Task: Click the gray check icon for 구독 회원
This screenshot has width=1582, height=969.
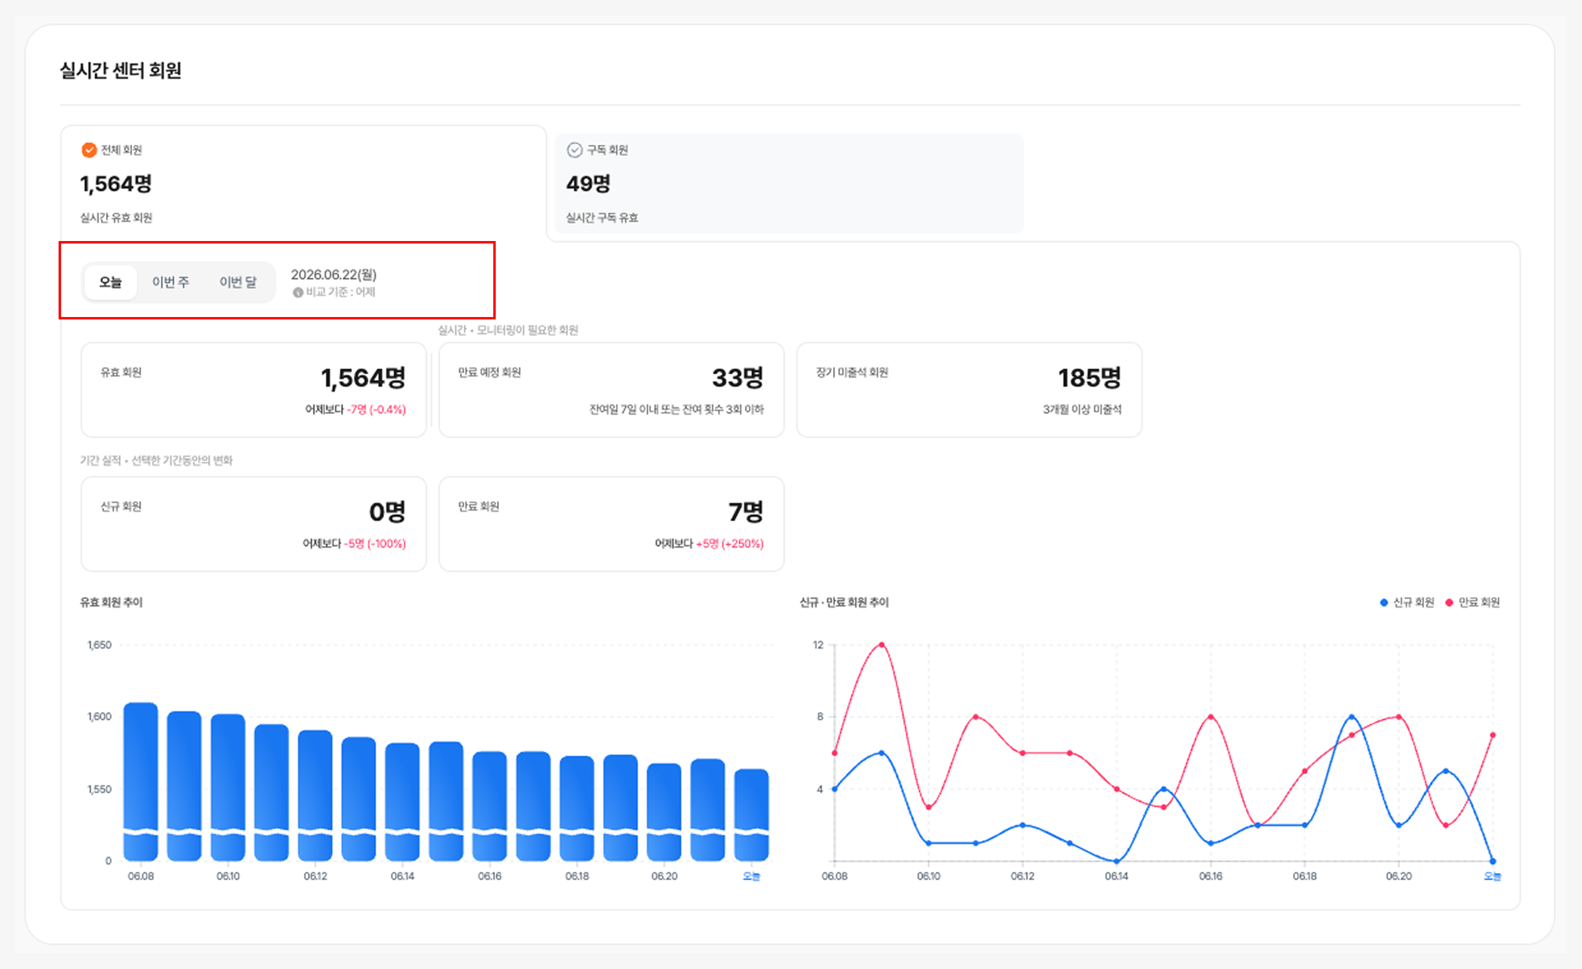Action: (574, 150)
